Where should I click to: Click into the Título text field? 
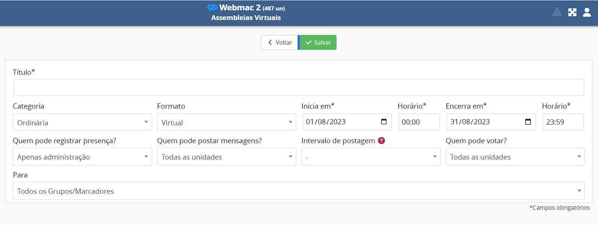(298, 87)
